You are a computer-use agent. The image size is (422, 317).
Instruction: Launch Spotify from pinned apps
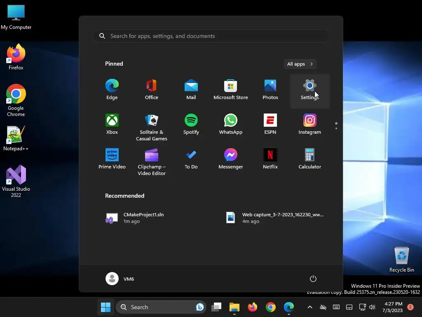[191, 125]
